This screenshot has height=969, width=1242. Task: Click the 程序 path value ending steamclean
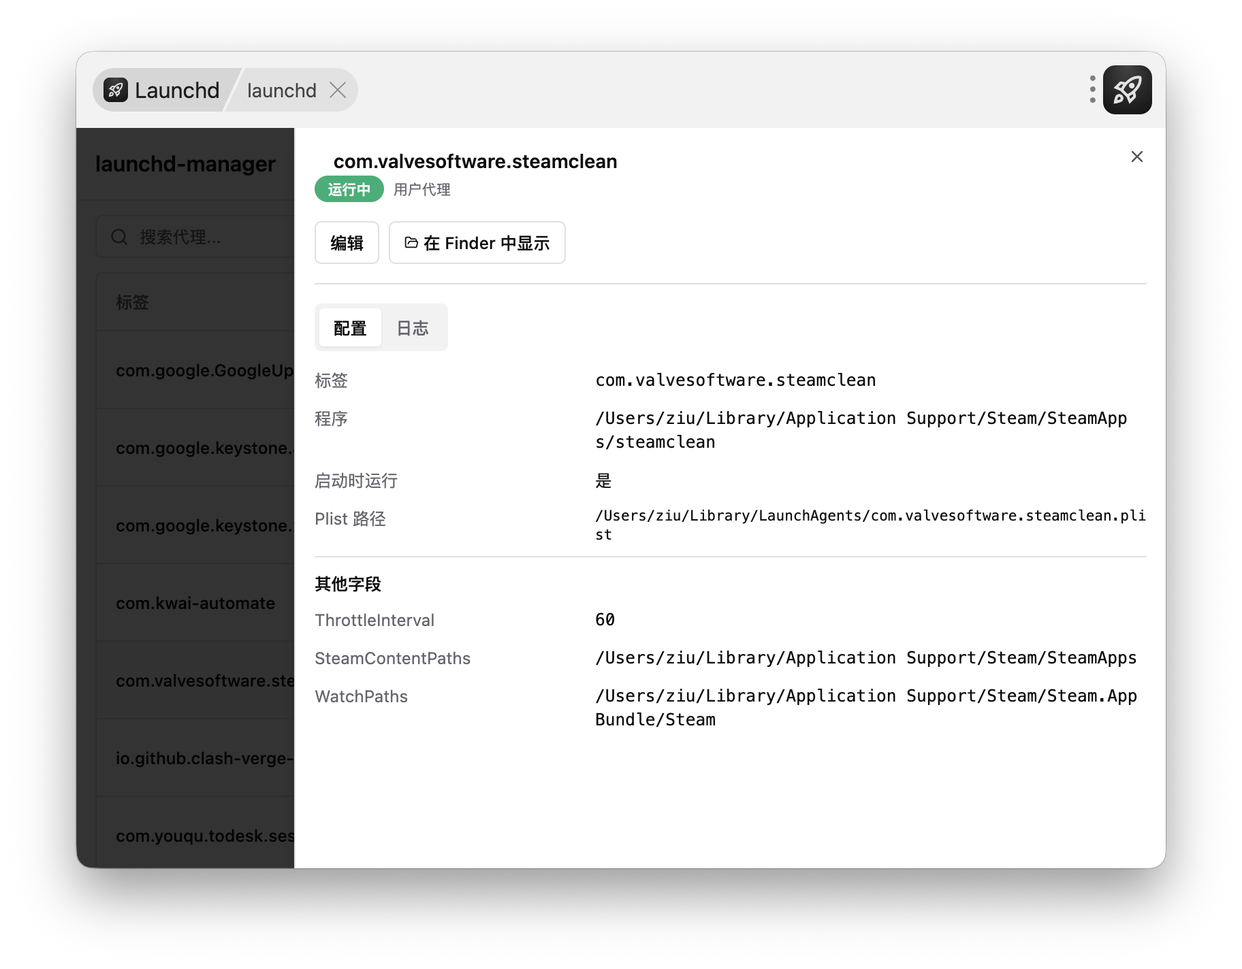861,430
